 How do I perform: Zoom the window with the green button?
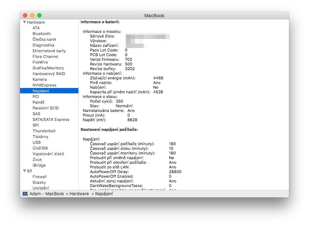pos(39,15)
